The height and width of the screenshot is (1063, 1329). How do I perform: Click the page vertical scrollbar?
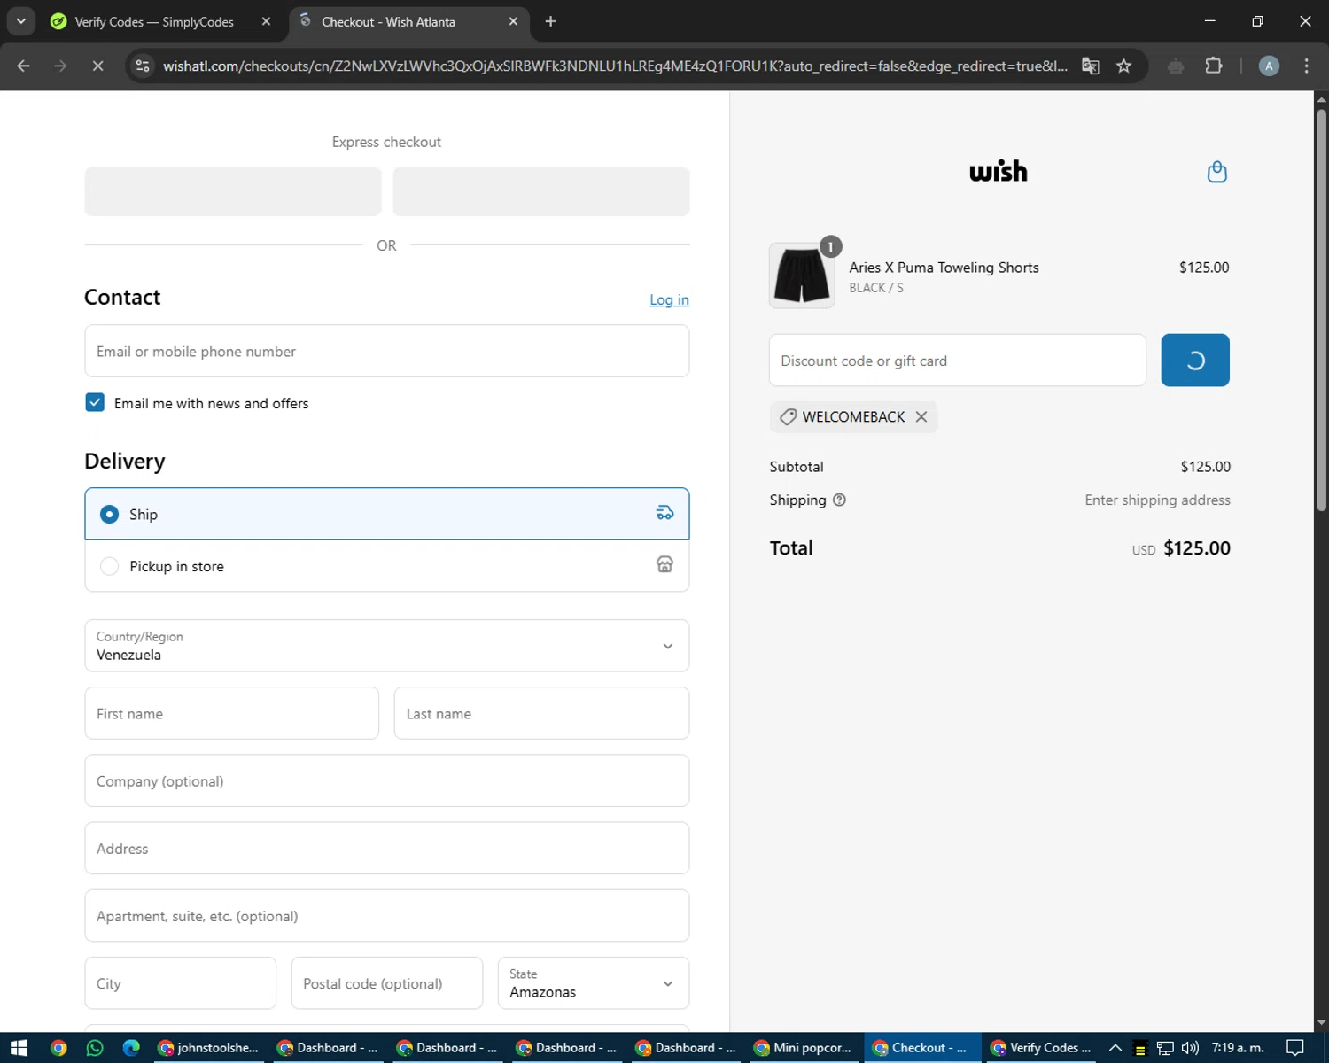point(1321,309)
